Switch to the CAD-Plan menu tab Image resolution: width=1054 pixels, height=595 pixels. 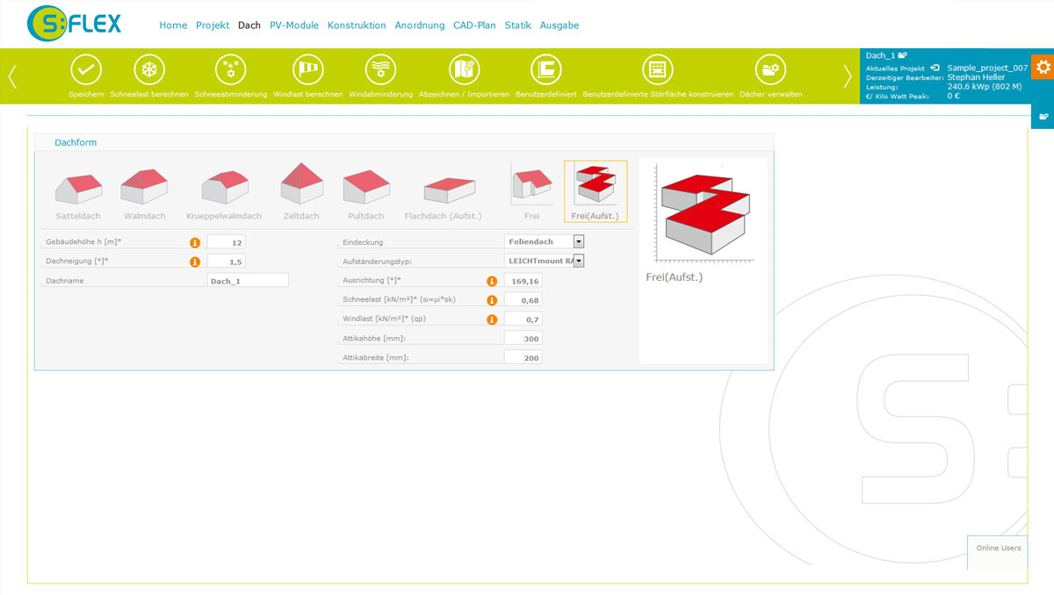[x=474, y=25]
